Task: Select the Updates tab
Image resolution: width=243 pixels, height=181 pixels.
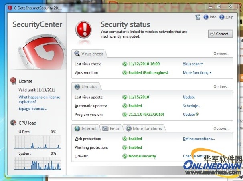Action: click(x=87, y=87)
